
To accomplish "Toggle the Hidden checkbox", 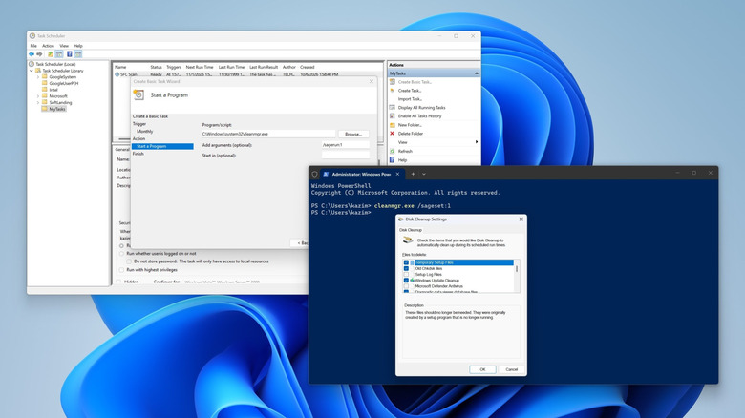I will (x=118, y=282).
